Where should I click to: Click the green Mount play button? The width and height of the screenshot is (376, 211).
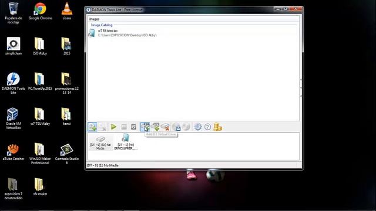pyautogui.click(x=113, y=127)
